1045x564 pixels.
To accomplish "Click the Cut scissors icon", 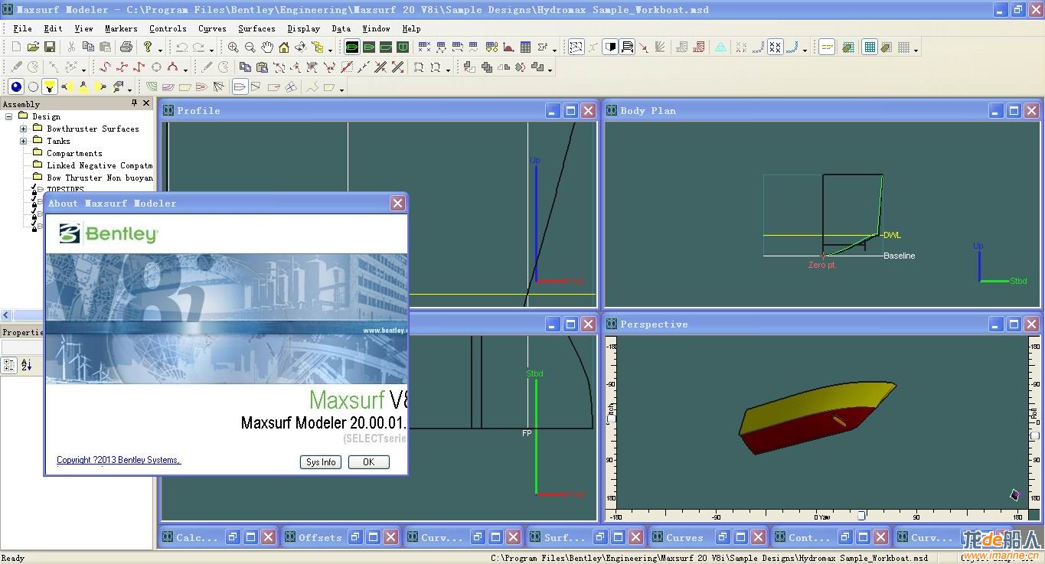I will click(71, 47).
